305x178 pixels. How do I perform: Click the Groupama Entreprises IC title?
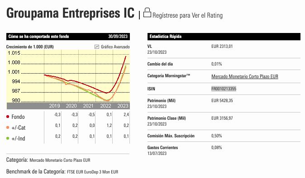[x=71, y=13]
